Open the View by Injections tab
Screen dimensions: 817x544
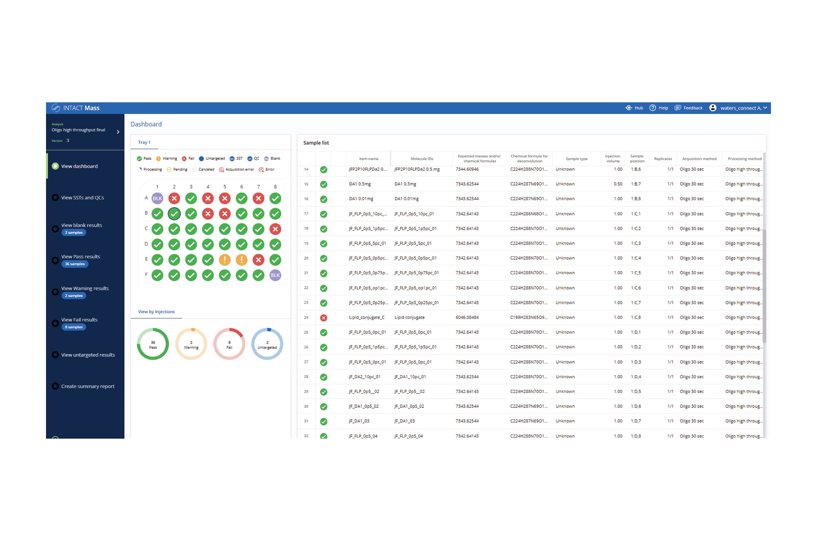pyautogui.click(x=156, y=312)
